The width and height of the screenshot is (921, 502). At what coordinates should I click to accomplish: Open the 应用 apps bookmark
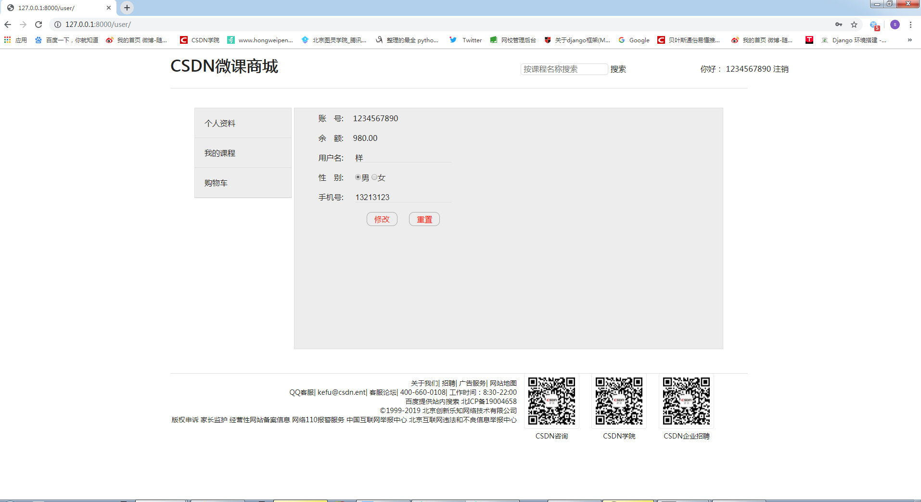(15, 40)
